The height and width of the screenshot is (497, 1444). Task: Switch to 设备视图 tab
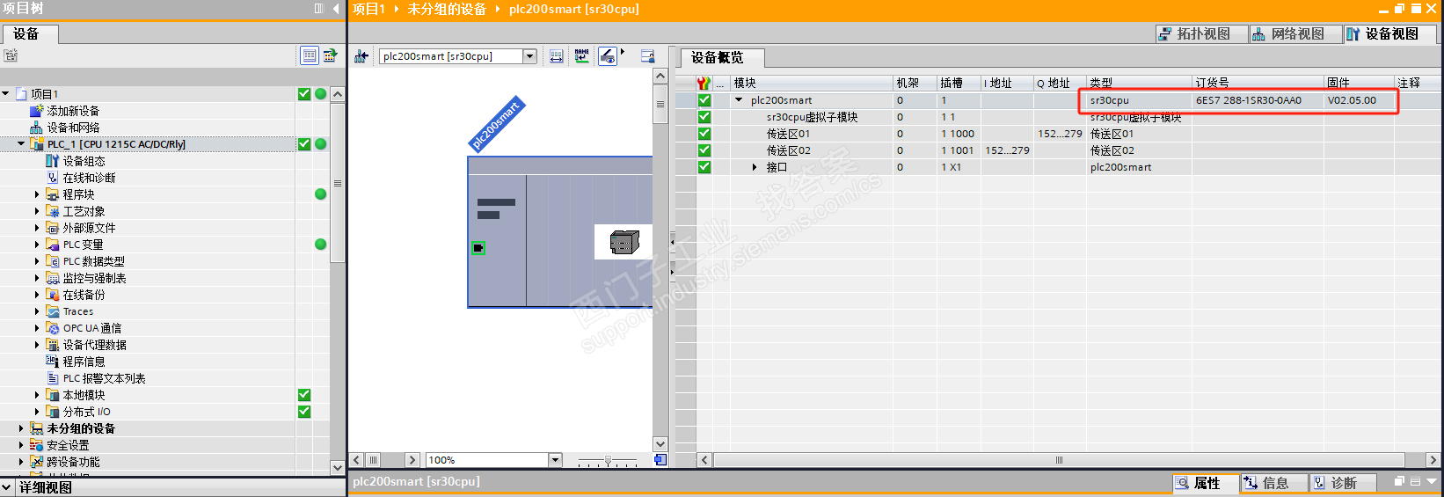click(1390, 33)
